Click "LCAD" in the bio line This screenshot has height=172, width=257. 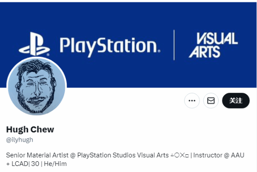tap(20, 164)
